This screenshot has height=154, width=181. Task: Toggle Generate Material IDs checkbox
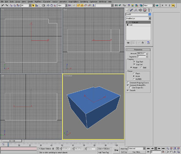(x=128, y=85)
